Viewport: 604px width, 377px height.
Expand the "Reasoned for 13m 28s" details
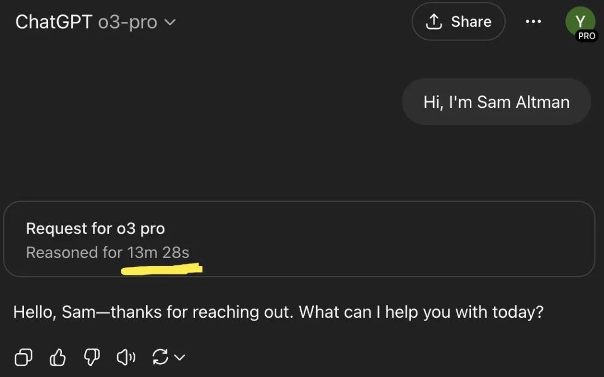click(107, 252)
